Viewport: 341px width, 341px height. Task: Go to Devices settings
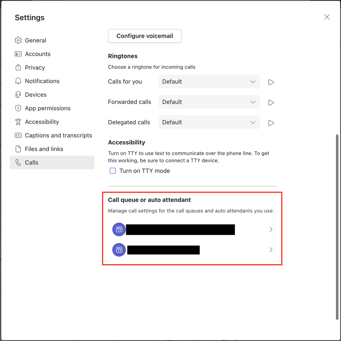(x=36, y=95)
